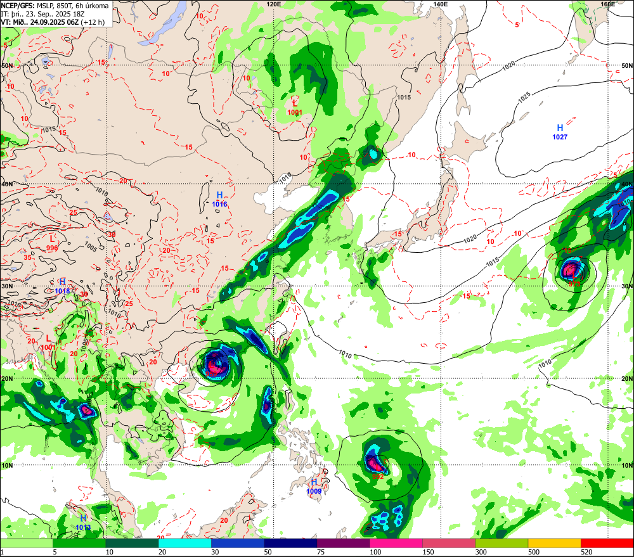Click the 'H 1016' high pressure label
634x557 pixels.
219,200
